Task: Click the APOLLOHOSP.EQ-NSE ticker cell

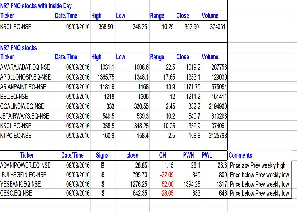Action: (x=26, y=77)
